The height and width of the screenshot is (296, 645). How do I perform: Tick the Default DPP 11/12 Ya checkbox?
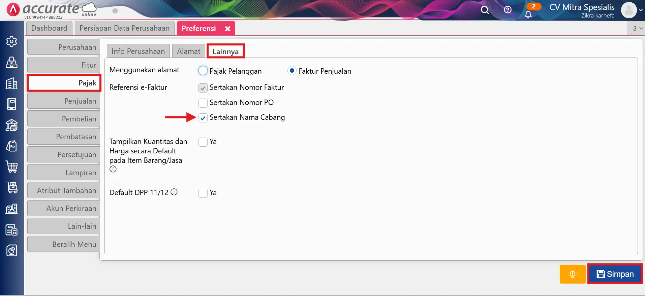pos(203,193)
